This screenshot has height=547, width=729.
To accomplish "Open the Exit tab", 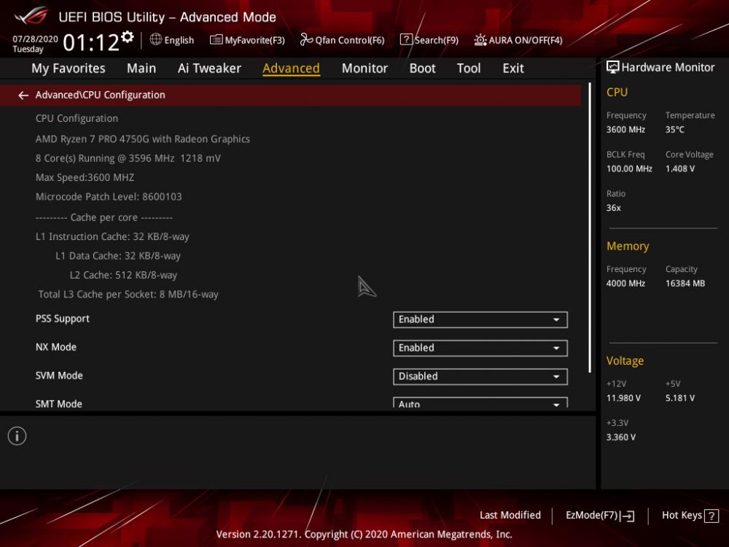I will coord(512,69).
